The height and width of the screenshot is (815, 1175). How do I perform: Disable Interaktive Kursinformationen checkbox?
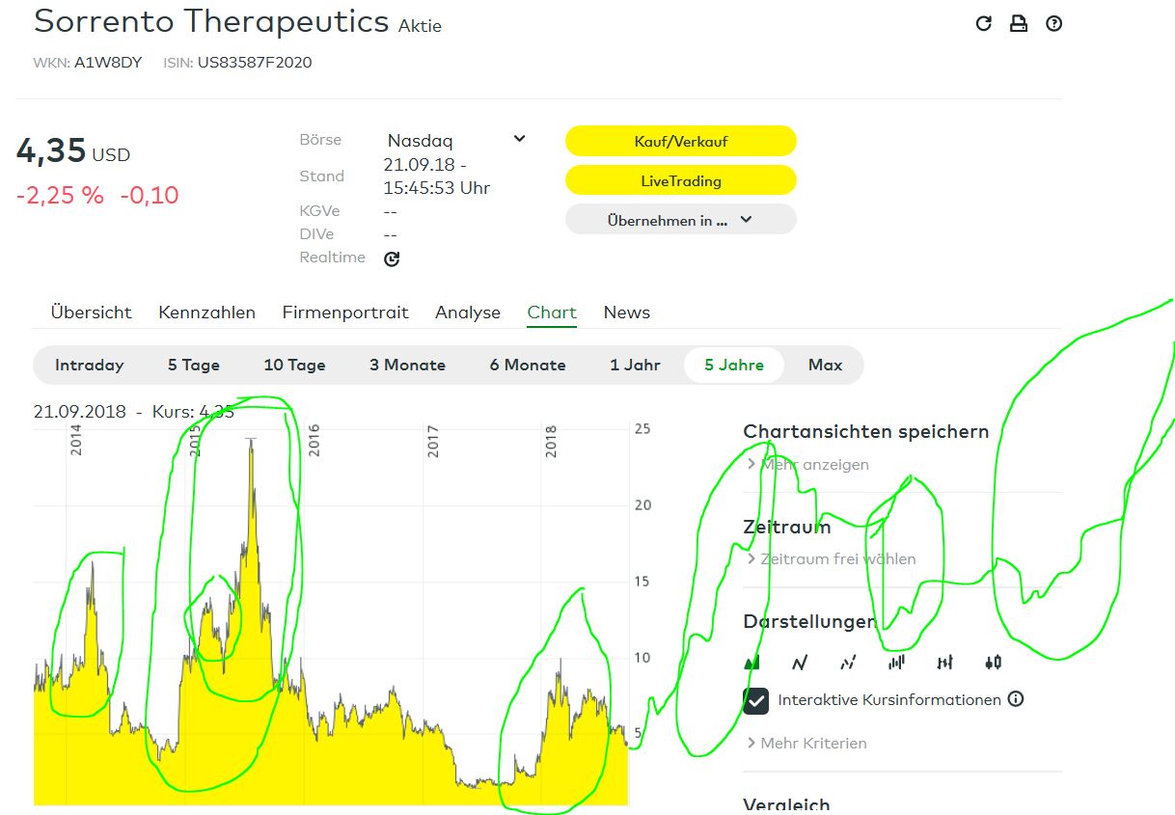click(x=756, y=699)
